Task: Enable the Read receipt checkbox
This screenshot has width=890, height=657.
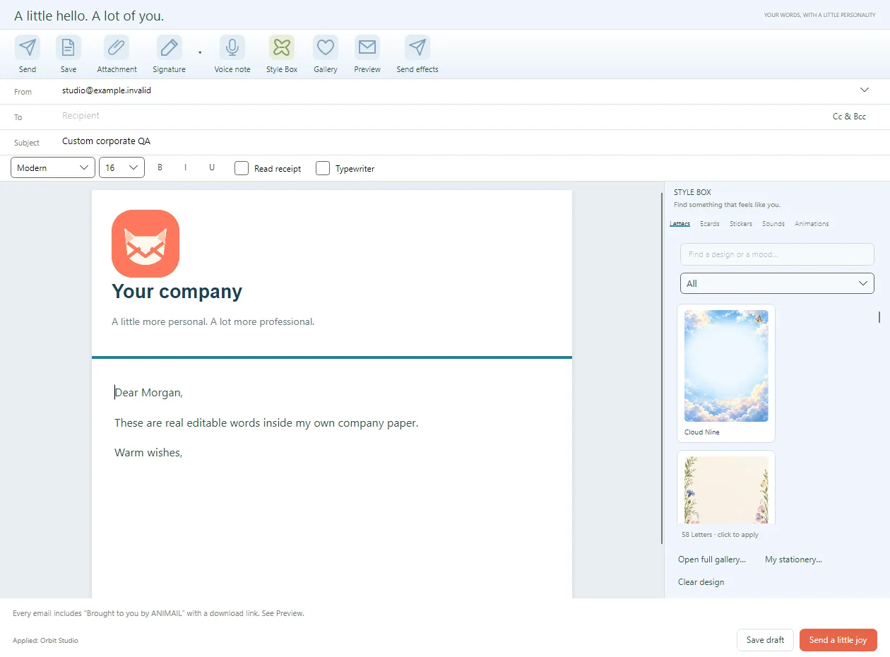Action: (242, 168)
